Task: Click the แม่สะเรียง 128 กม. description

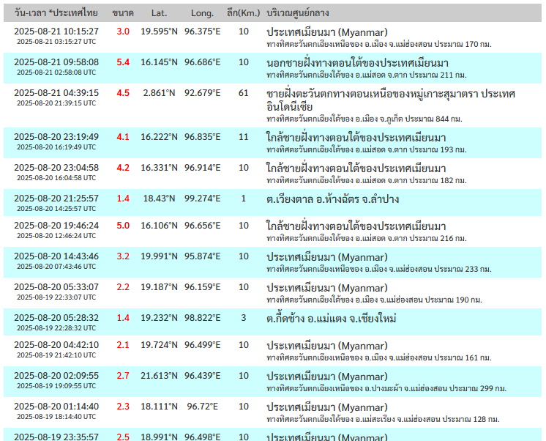Action: click(383, 419)
